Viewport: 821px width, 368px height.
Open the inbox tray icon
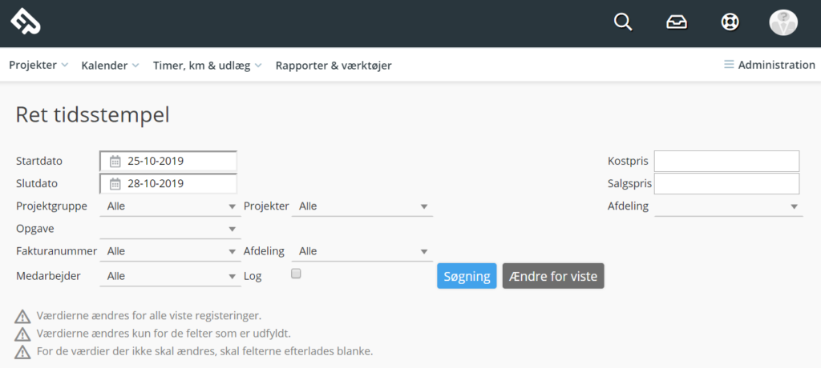(x=677, y=22)
